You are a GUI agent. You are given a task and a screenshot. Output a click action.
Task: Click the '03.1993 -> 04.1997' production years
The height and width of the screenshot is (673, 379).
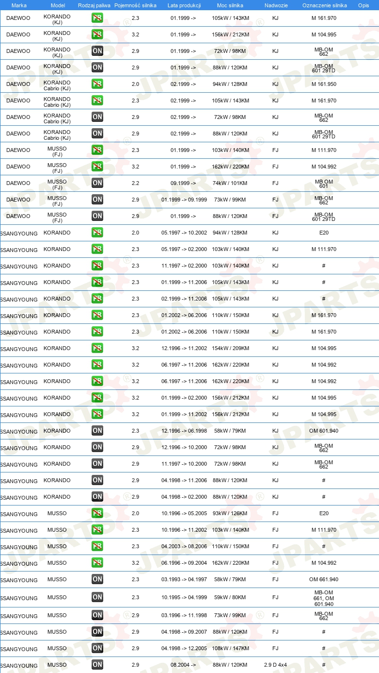[184, 579]
